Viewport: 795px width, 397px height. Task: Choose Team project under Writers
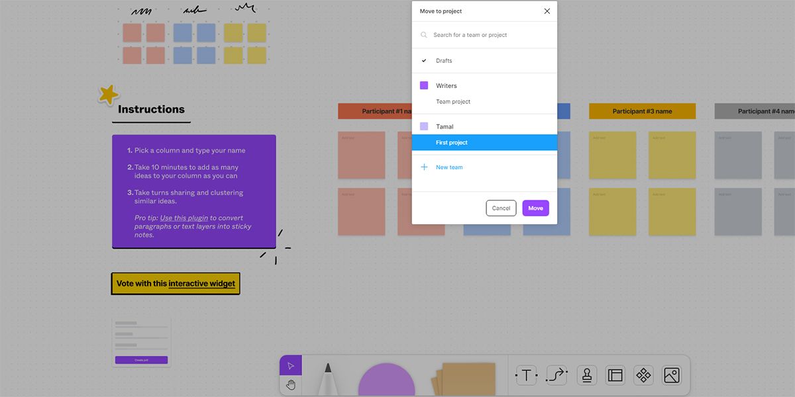coord(484,102)
